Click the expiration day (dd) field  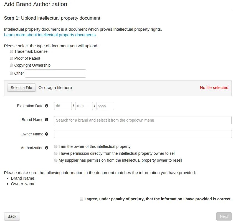[63, 106]
